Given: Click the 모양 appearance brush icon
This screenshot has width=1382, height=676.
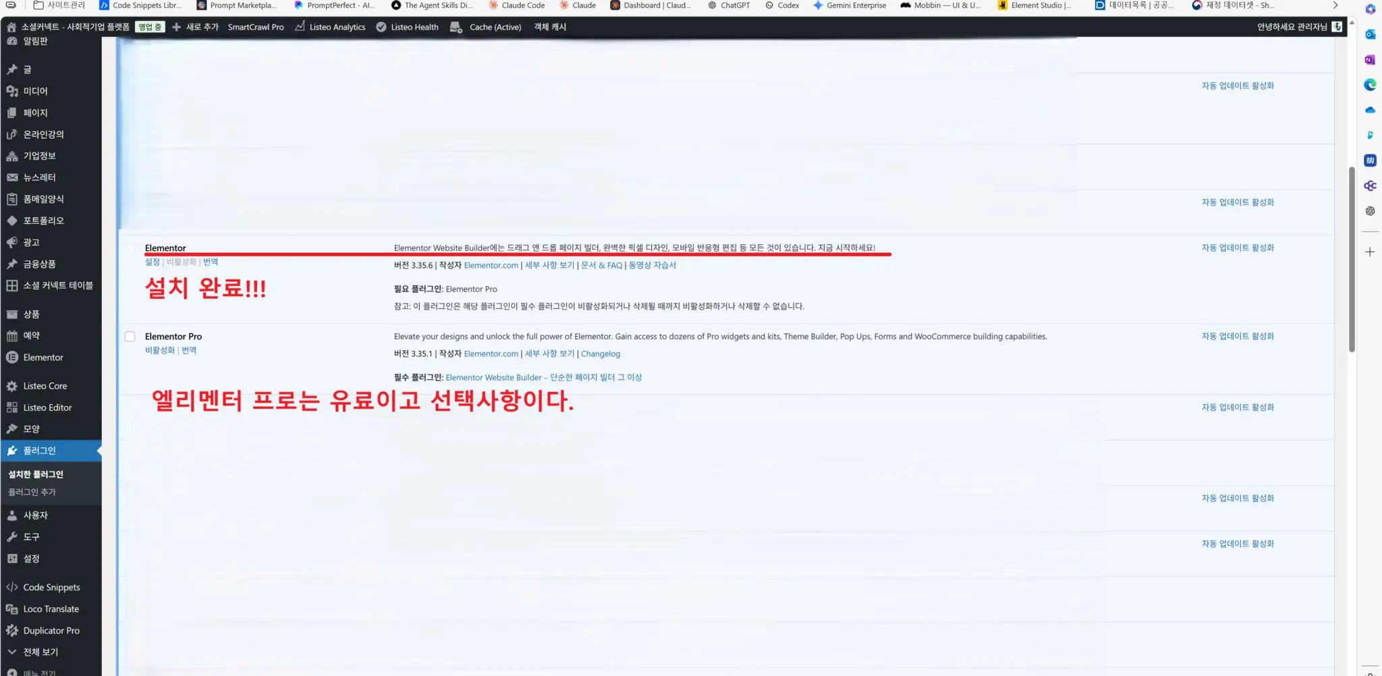Looking at the screenshot, I should click(x=11, y=429).
